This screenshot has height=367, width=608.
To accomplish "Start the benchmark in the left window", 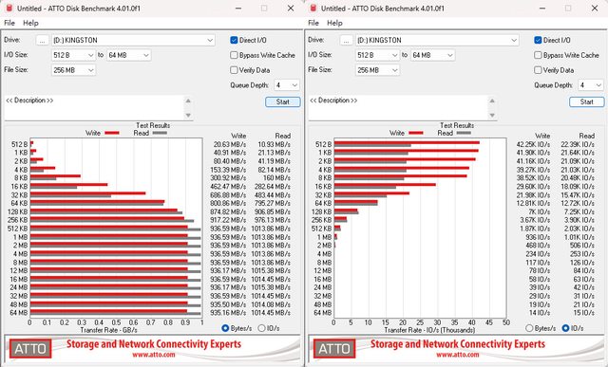I will 283,101.
